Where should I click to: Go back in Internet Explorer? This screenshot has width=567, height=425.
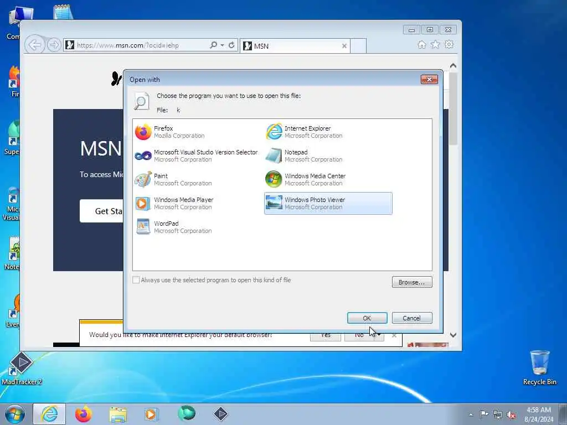35,45
